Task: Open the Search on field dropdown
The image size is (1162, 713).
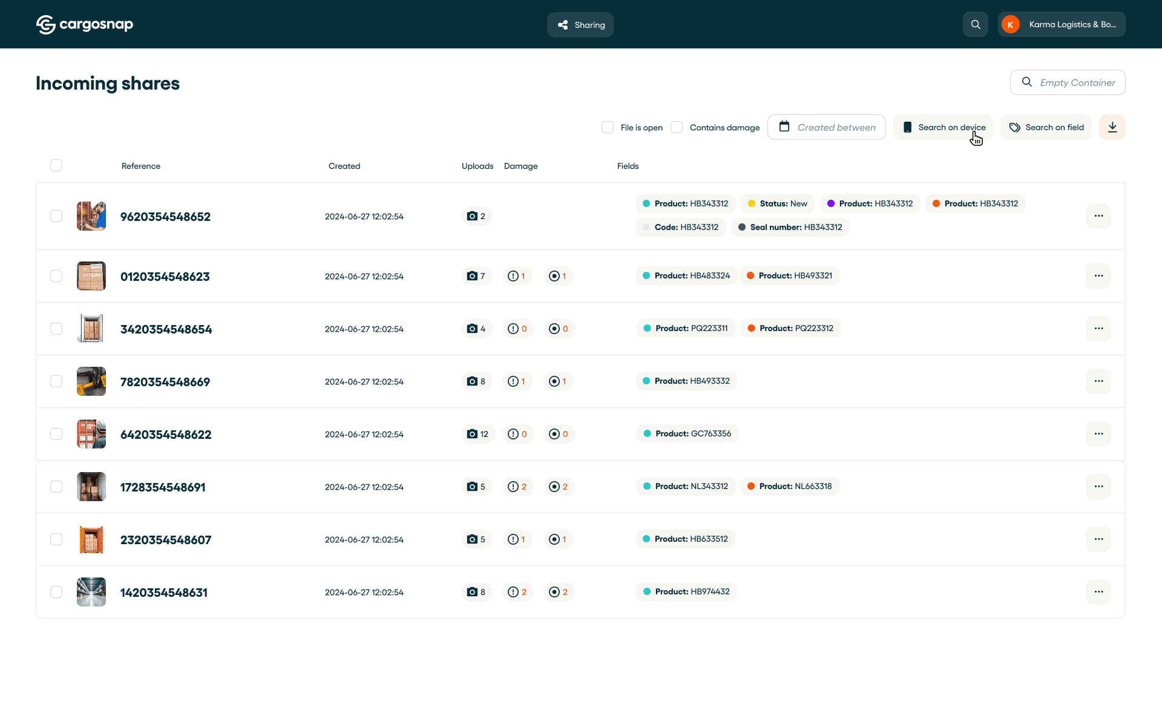Action: [x=1046, y=127]
